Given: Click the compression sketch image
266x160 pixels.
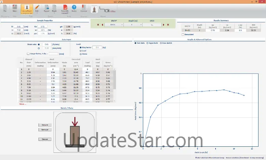Looking at the screenshot, I should [x=75, y=132].
